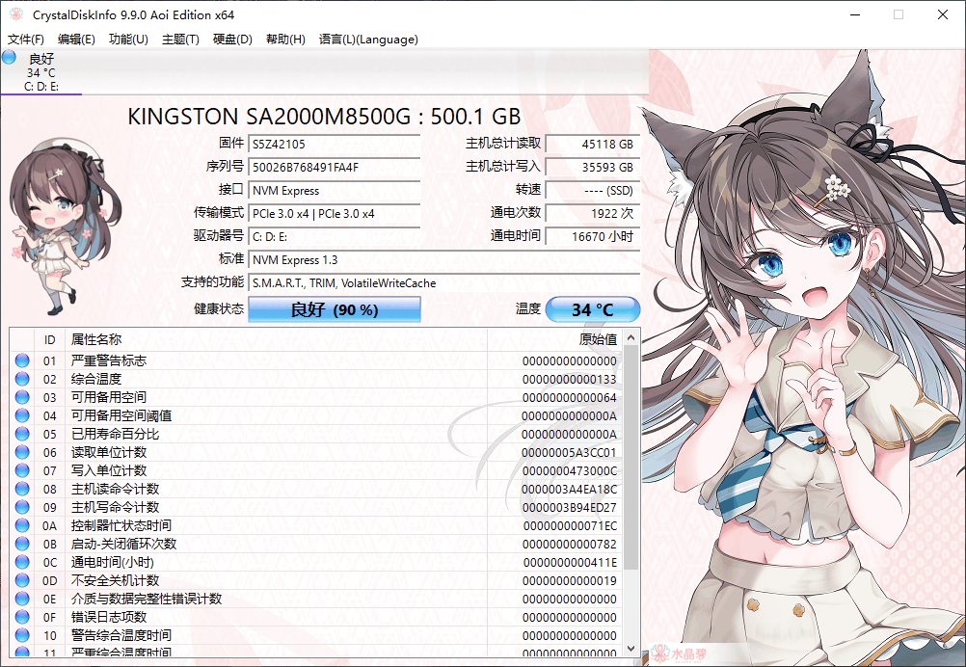Click raw value 0000003B94ED27
Viewport: 966px width, 667px height.
[569, 508]
